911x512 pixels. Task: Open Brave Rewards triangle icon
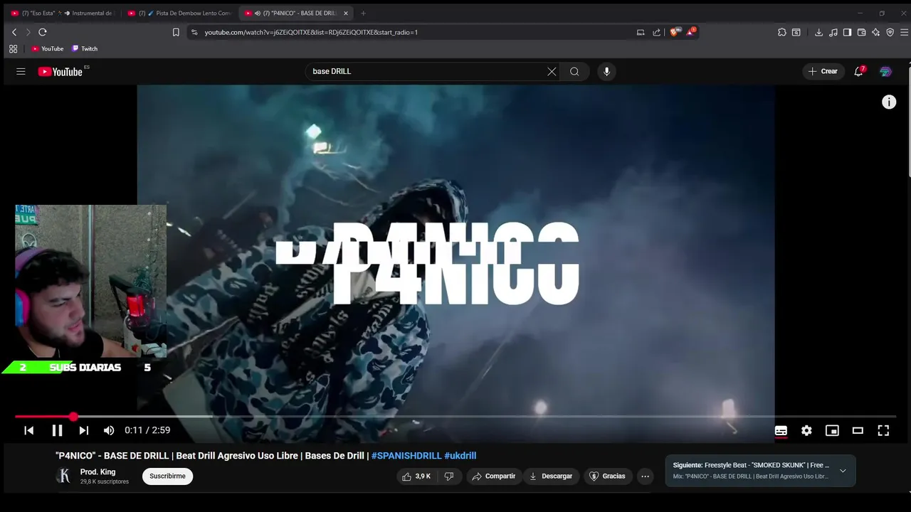point(691,32)
